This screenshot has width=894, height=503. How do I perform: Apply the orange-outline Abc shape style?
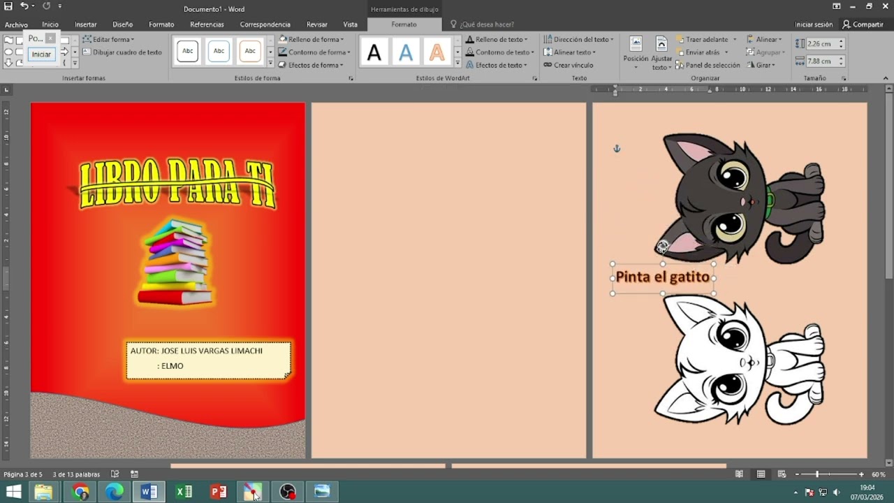click(x=250, y=51)
